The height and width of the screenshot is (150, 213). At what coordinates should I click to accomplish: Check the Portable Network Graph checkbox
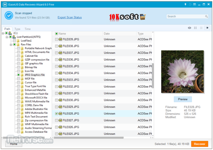coord(19,48)
